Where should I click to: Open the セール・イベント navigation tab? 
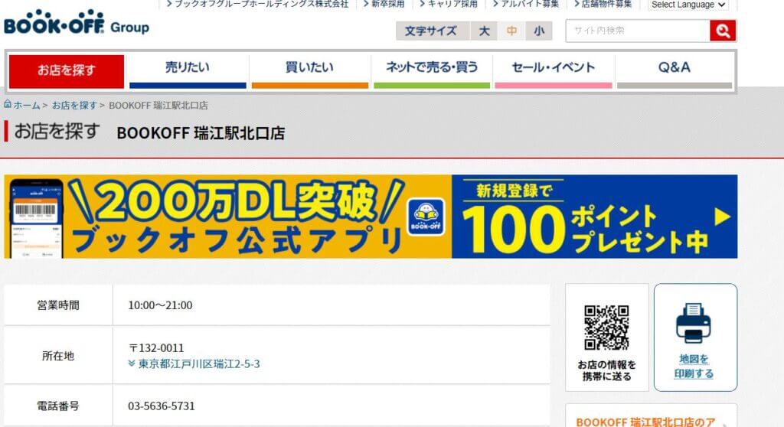[x=554, y=70]
